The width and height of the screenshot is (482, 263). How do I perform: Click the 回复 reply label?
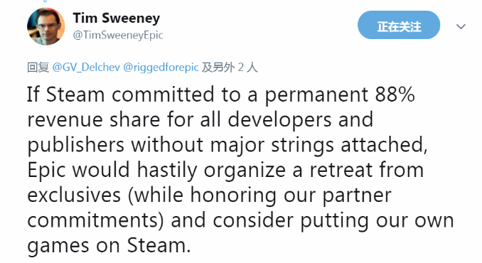point(38,67)
